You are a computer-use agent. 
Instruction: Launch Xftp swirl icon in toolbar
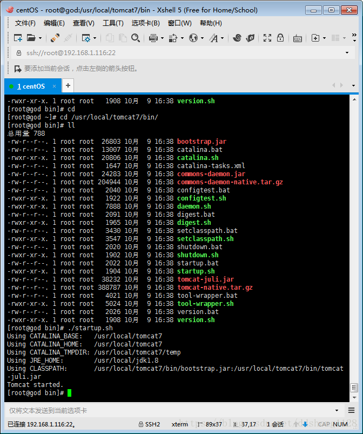point(237,38)
